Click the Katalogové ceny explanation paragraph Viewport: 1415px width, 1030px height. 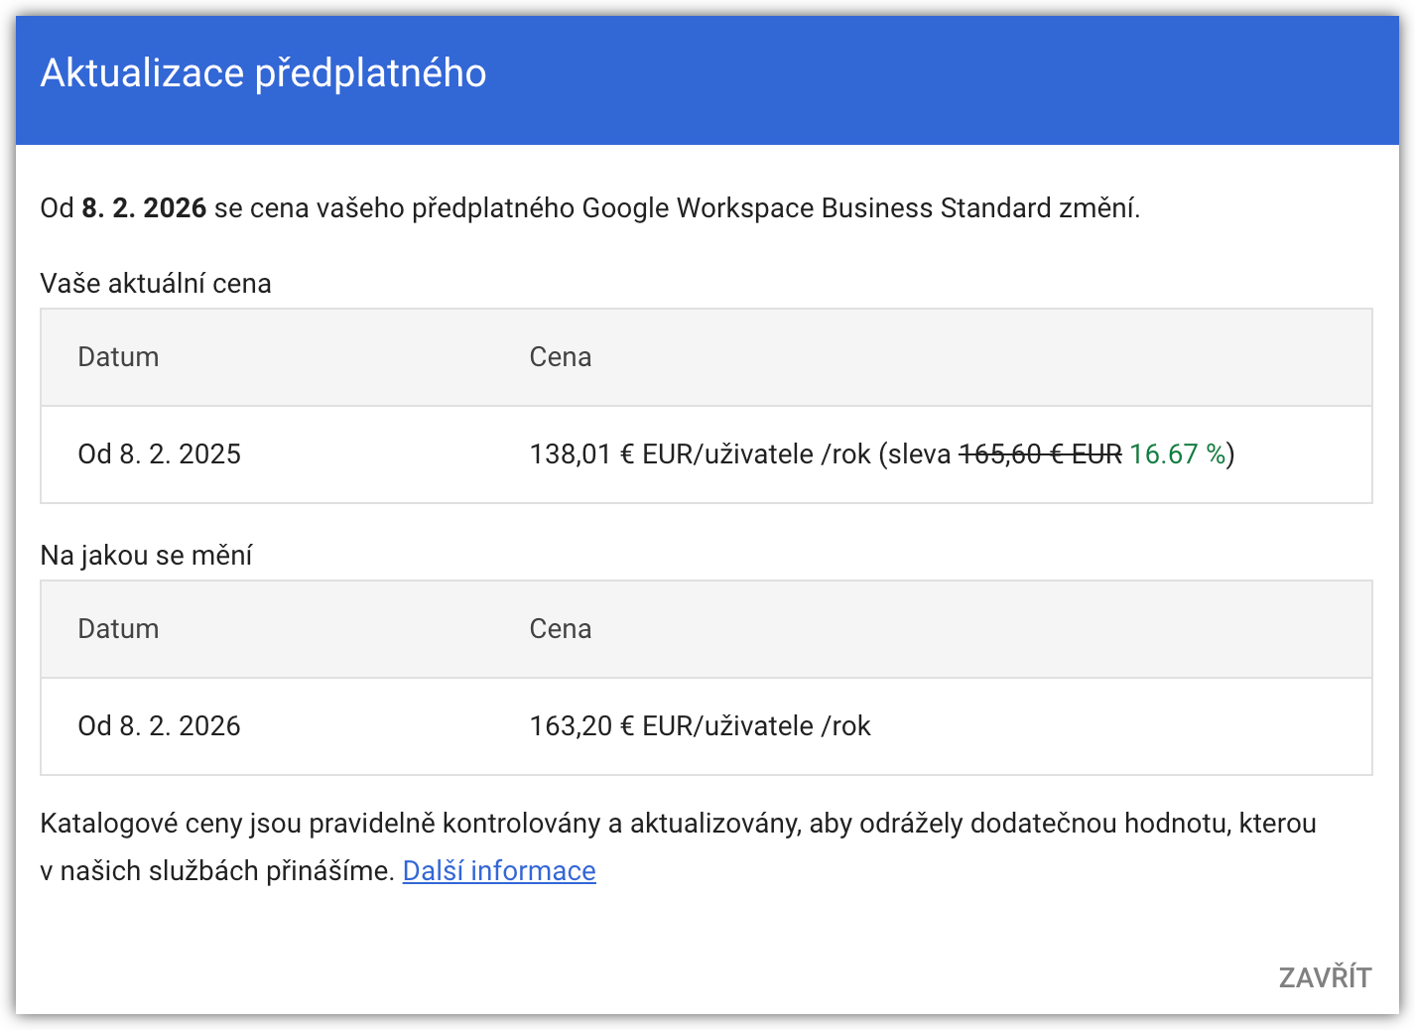pyautogui.click(x=678, y=847)
